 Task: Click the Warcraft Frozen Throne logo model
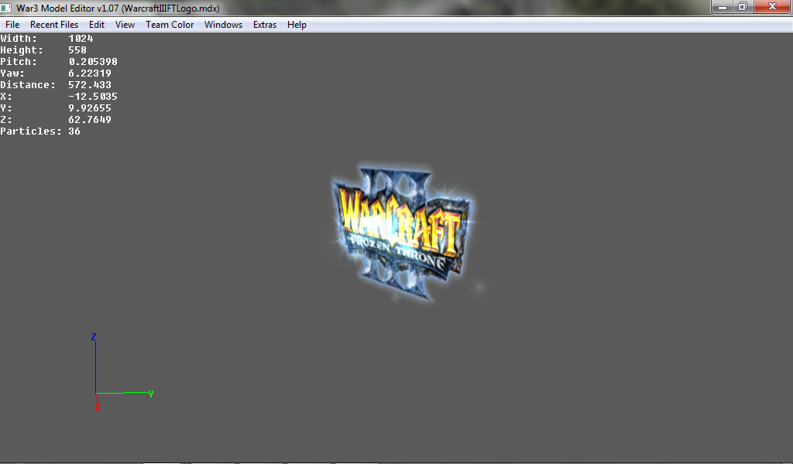click(402, 234)
